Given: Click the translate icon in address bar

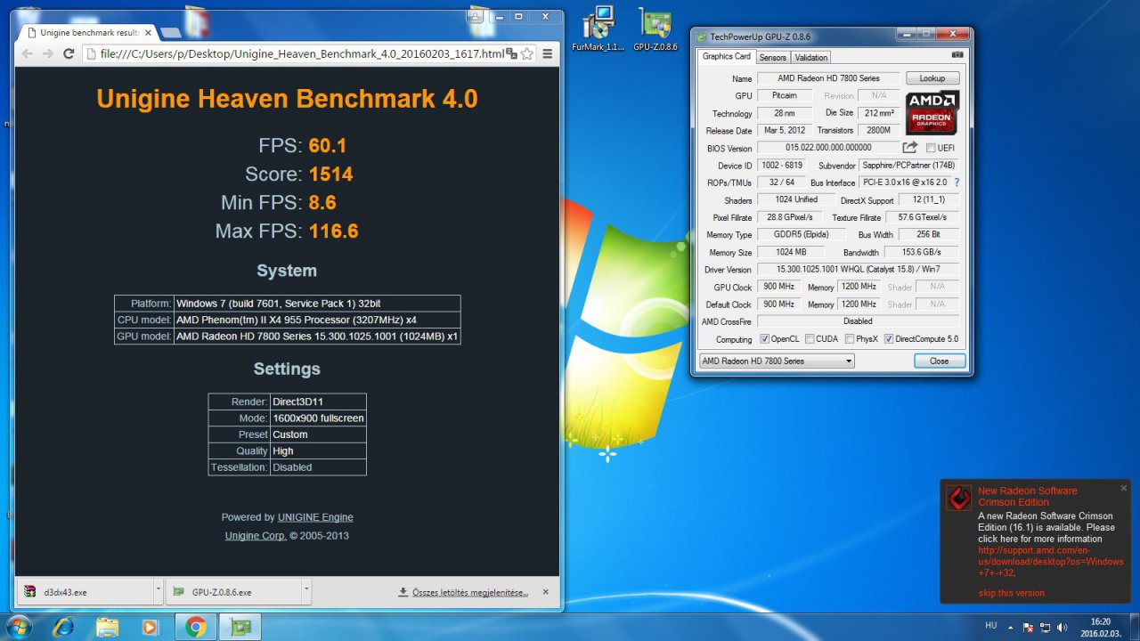Looking at the screenshot, I should (511, 53).
